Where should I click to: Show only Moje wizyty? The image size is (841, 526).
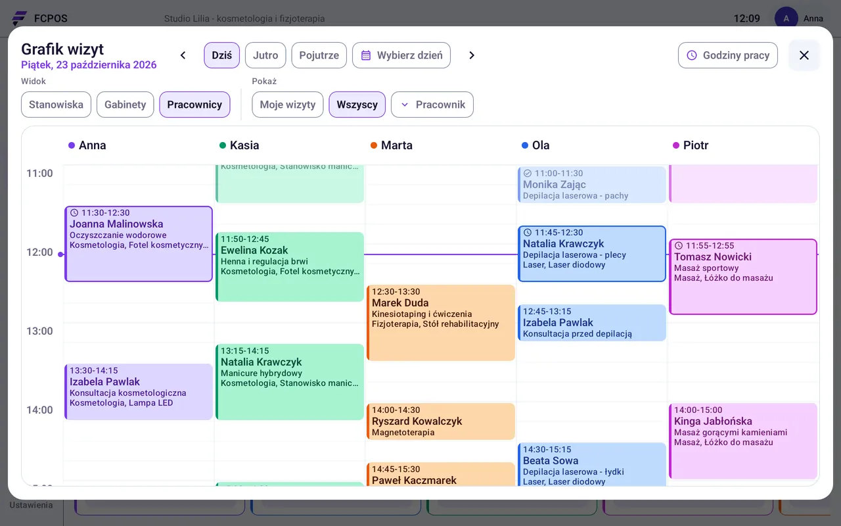click(288, 105)
